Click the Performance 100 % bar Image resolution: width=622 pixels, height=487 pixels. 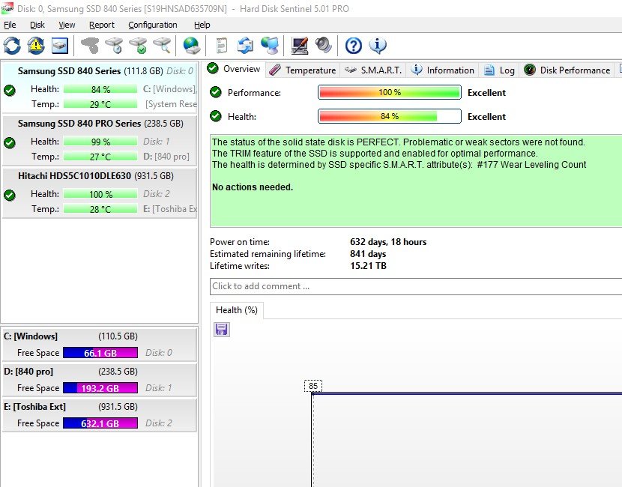click(x=390, y=92)
